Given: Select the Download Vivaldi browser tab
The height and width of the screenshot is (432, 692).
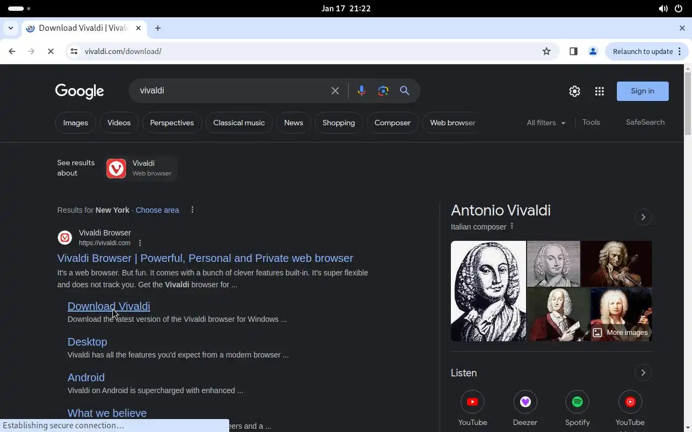Looking at the screenshot, I should click(84, 28).
